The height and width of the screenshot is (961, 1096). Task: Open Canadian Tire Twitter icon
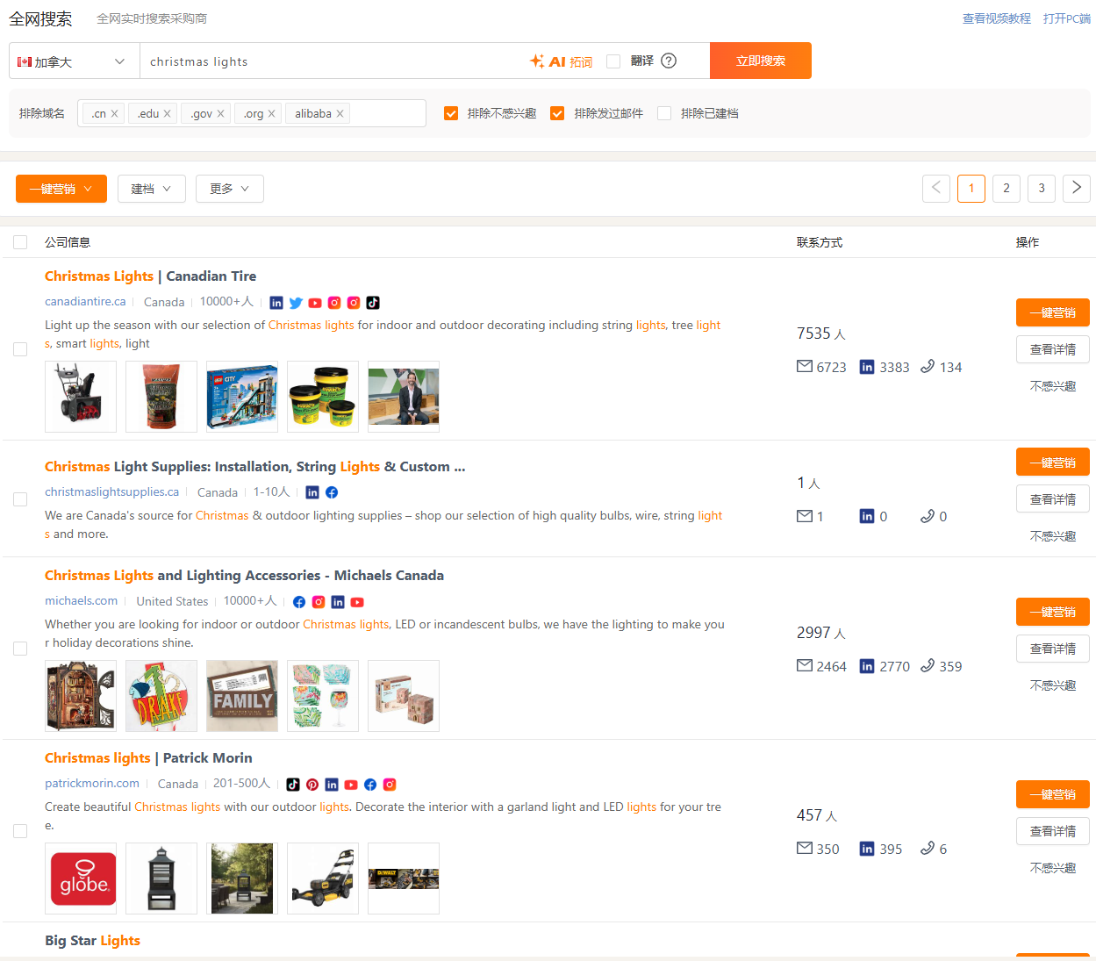(296, 303)
